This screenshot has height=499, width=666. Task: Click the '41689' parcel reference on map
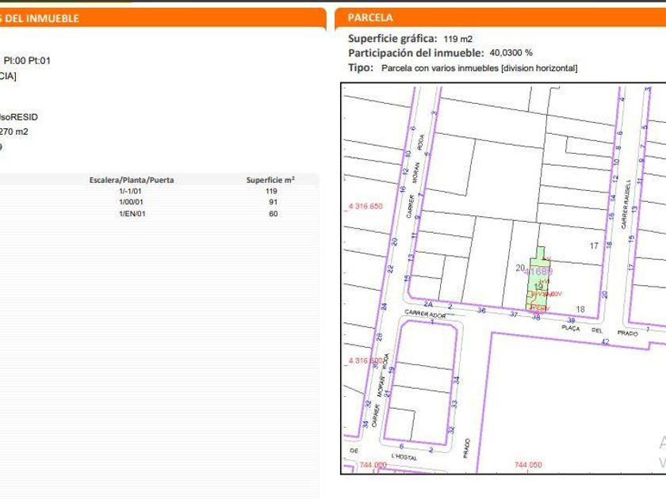538,272
